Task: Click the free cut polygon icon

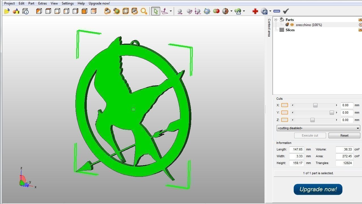Action: click(207, 11)
